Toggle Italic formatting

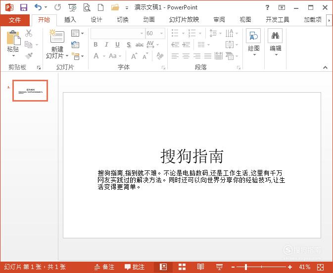[106, 45]
